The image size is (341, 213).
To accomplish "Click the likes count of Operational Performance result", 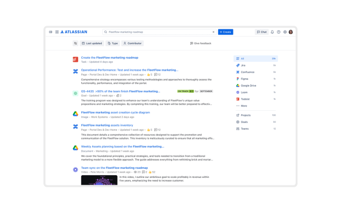I will click(150, 74).
